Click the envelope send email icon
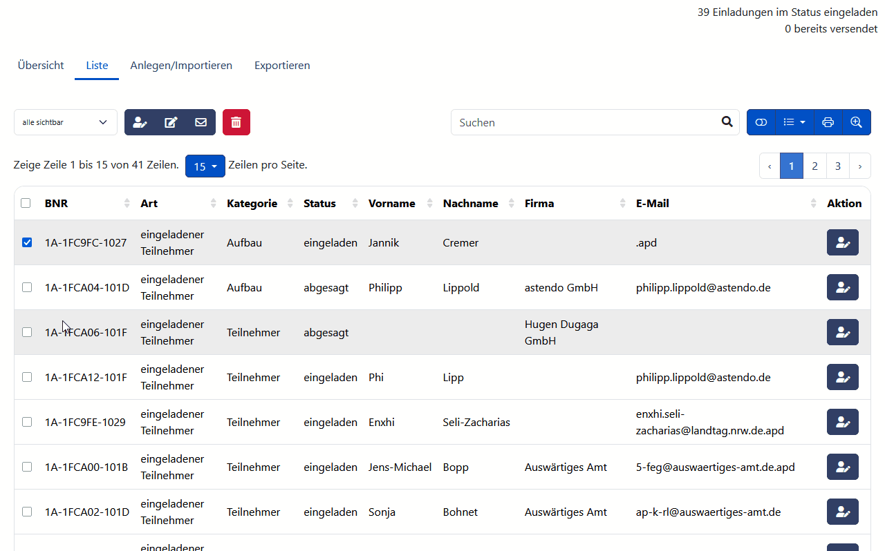Image resolution: width=885 pixels, height=551 pixels. coord(201,122)
